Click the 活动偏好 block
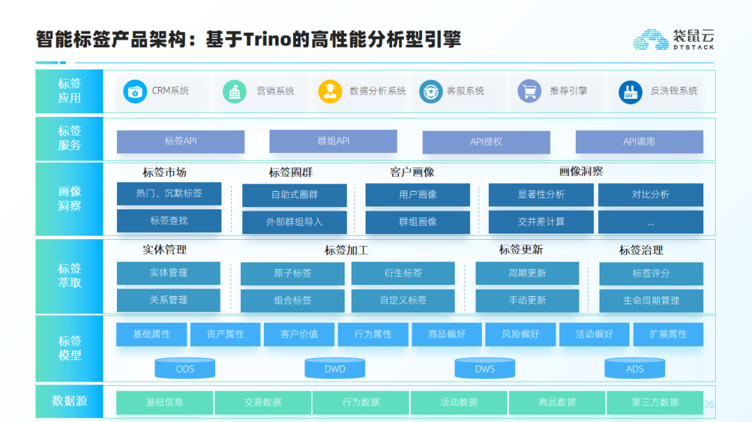Screen dimensions: 752x422 594,334
